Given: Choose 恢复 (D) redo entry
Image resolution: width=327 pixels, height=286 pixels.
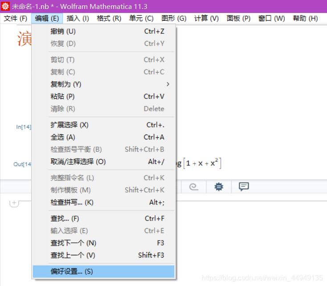Looking at the screenshot, I should pos(104,44).
